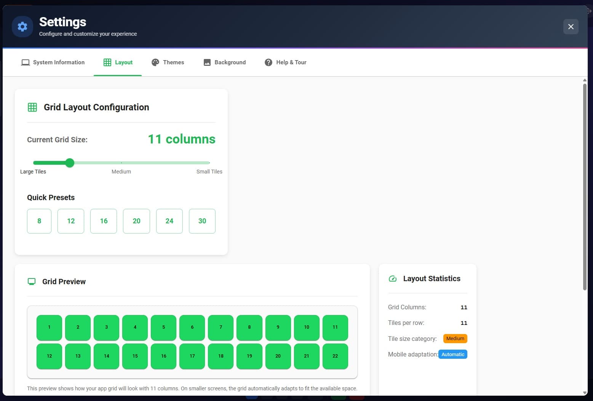Click the settings gear icon in the header
Screen dimensions: 593x401
click(22, 26)
